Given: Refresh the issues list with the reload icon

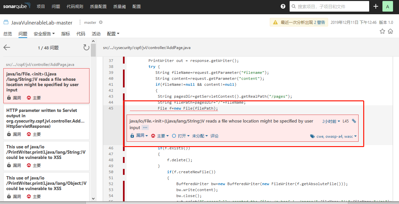Looking at the screenshot, I should (86, 47).
